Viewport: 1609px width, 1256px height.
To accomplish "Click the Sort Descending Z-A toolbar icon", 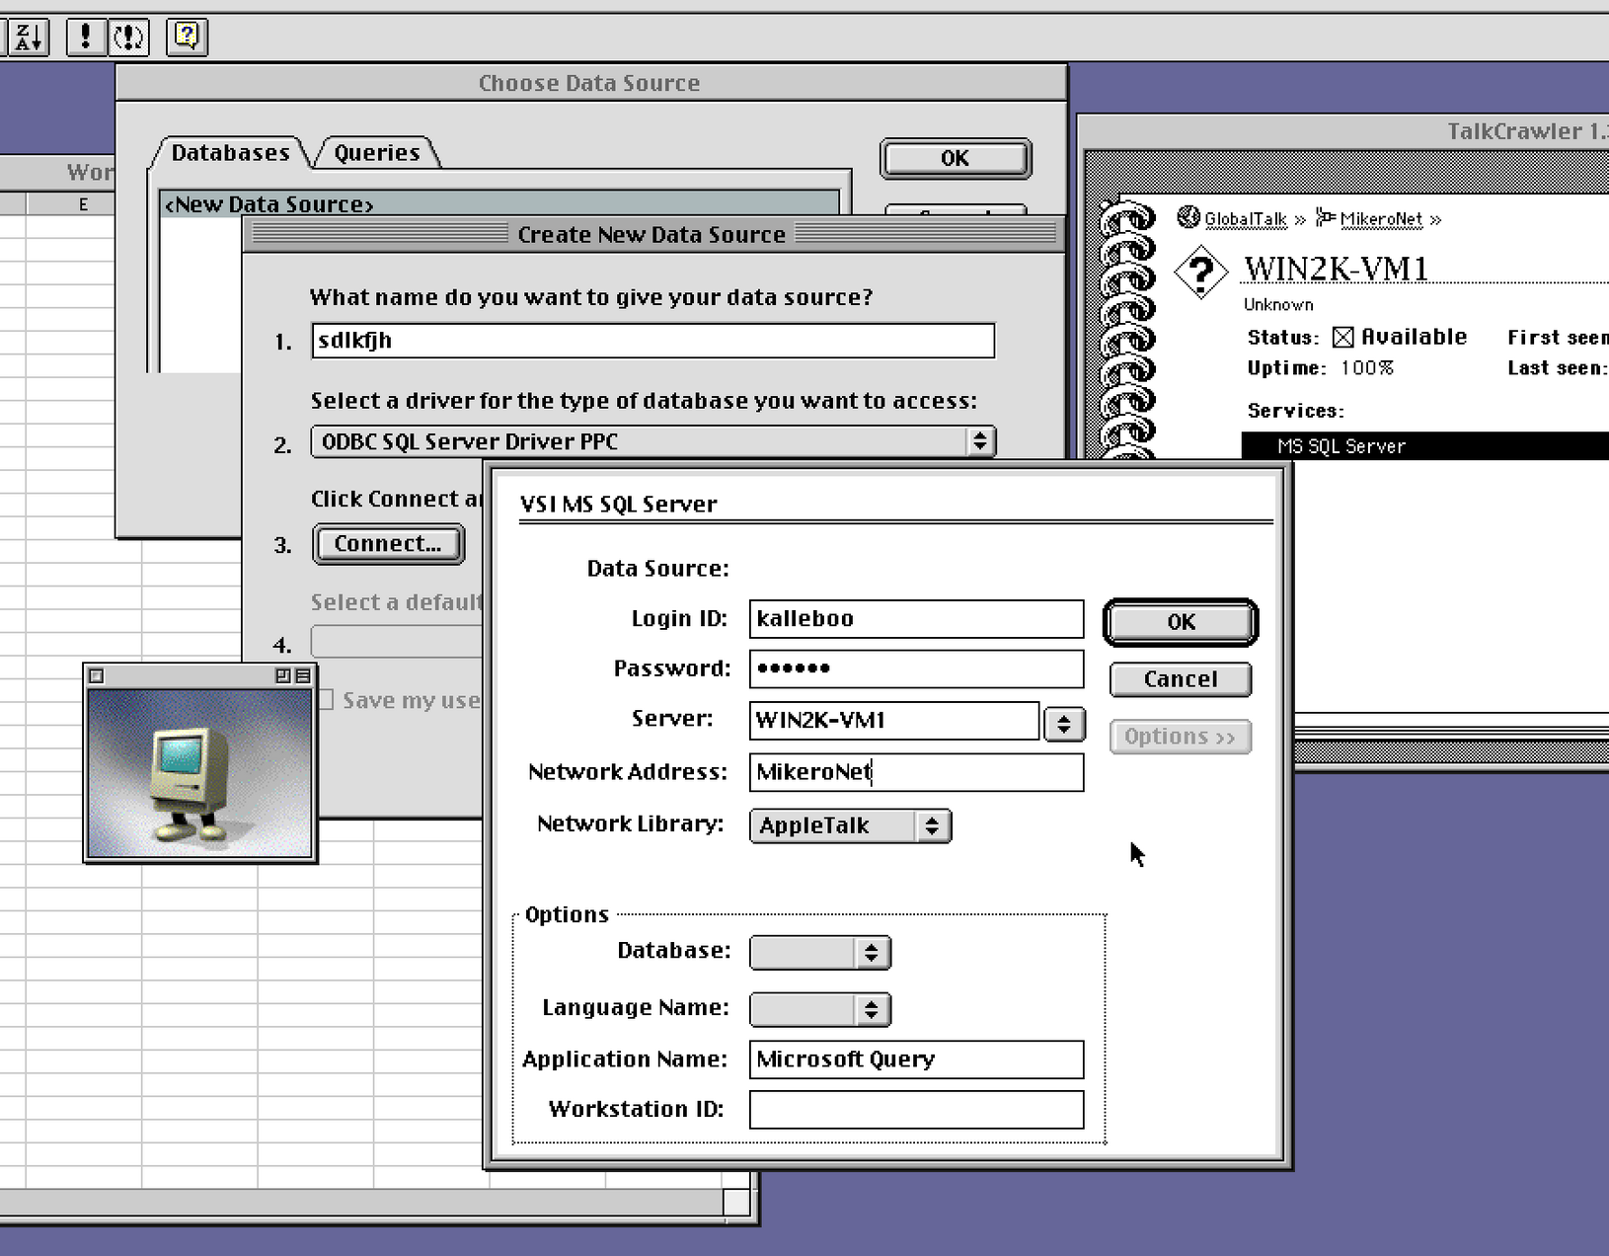I will tap(28, 38).
